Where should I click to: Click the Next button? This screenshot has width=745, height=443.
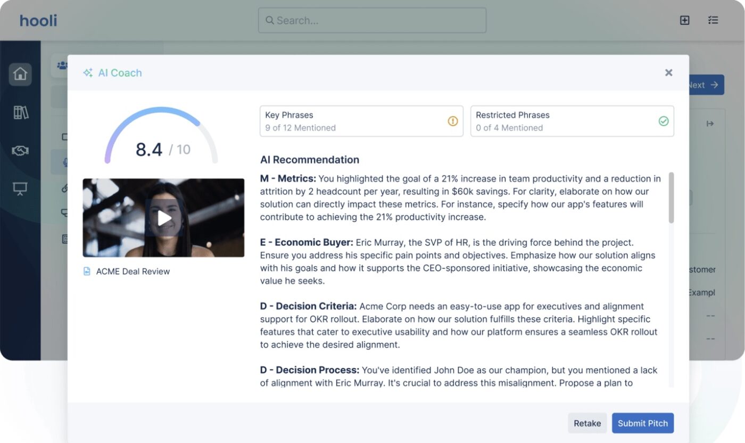[x=705, y=85]
